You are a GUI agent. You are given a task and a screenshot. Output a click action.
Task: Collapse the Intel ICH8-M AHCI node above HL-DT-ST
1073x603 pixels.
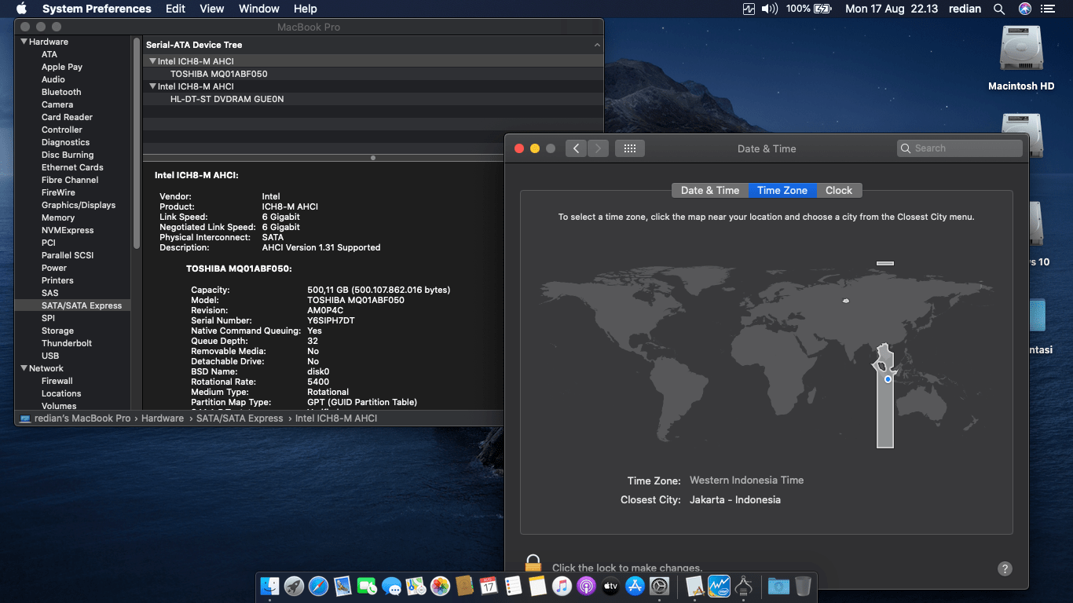[153, 86]
